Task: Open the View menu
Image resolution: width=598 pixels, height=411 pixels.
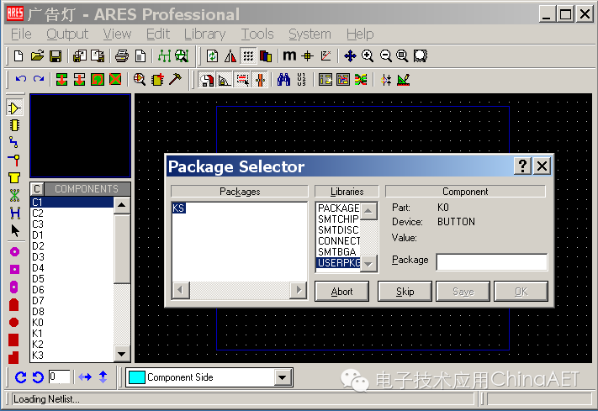Action: (x=117, y=34)
